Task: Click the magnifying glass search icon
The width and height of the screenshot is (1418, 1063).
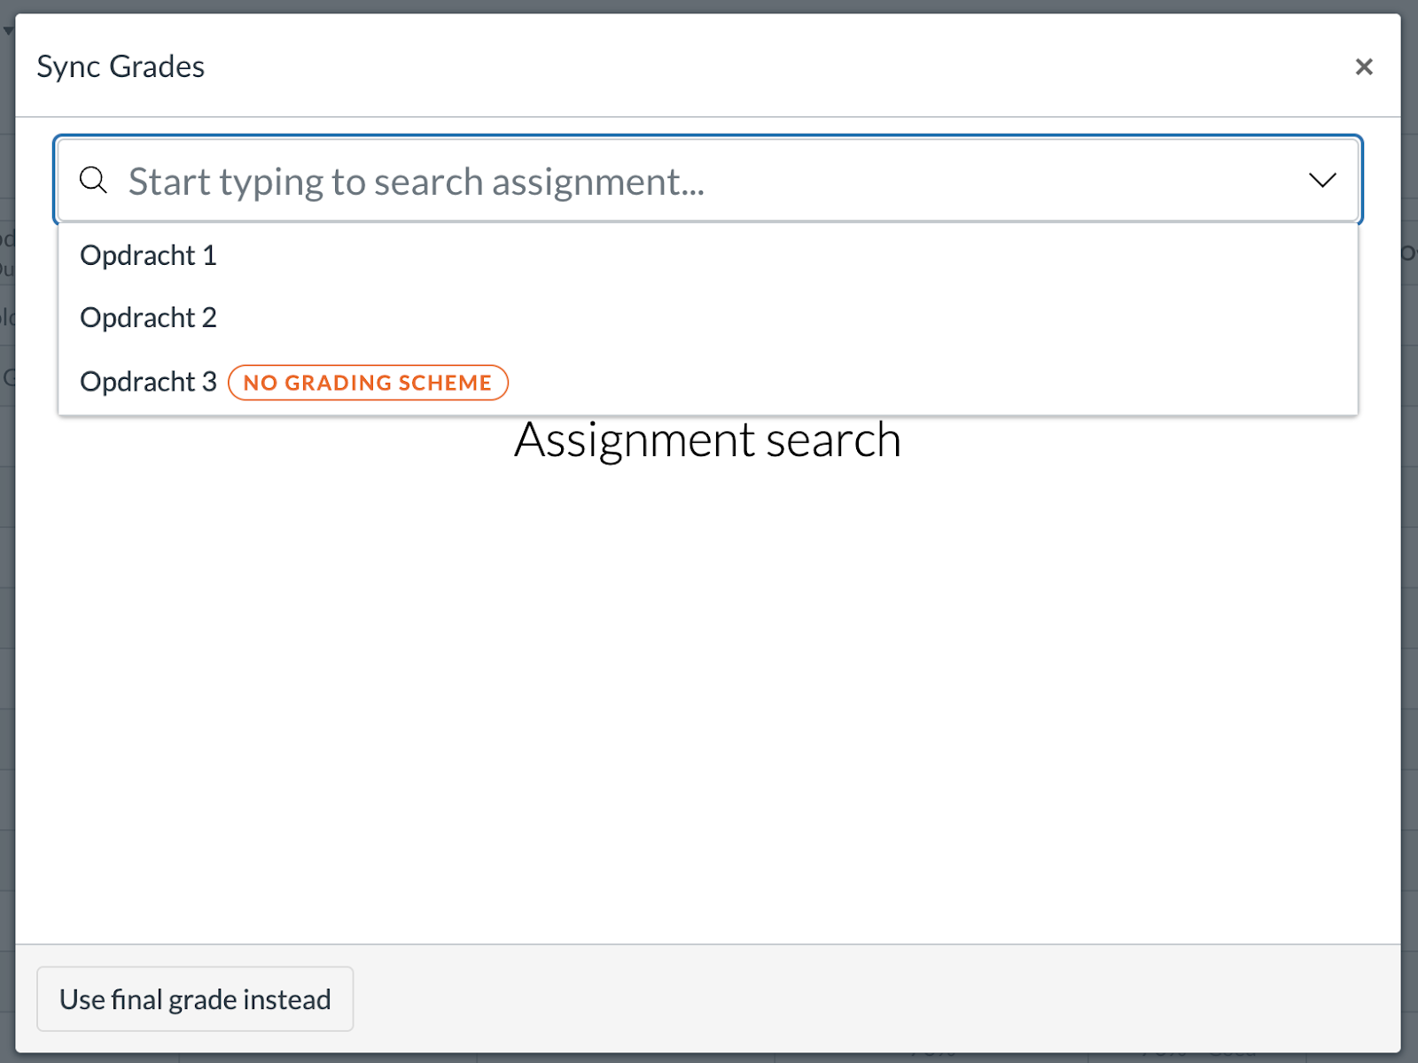Action: tap(93, 180)
